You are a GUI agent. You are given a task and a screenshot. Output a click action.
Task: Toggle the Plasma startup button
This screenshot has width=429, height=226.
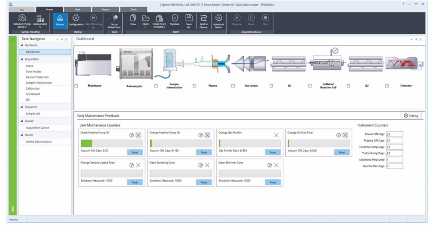[x=60, y=21]
